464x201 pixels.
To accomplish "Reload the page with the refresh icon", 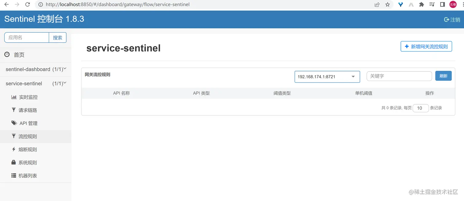I will tap(28, 5).
